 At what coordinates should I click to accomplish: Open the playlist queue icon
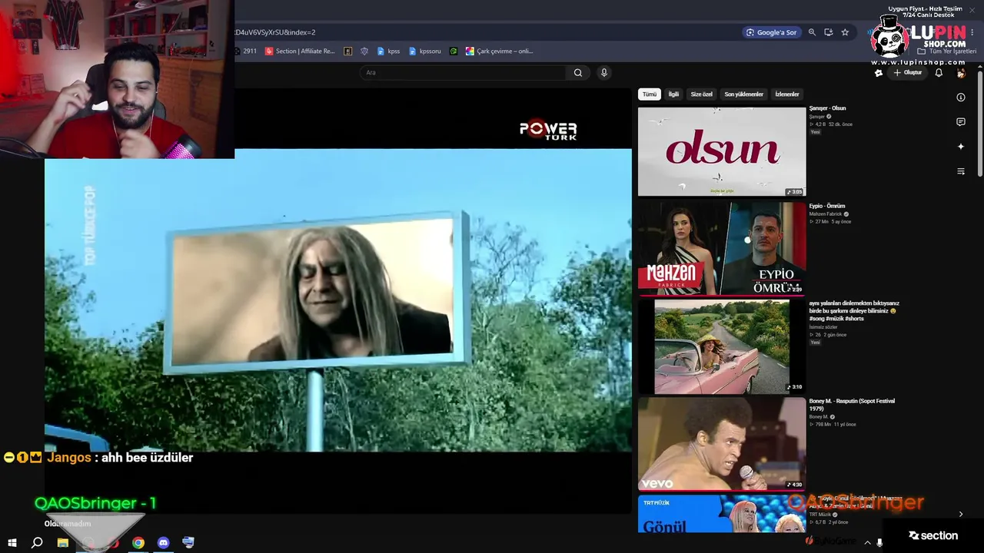coord(961,171)
